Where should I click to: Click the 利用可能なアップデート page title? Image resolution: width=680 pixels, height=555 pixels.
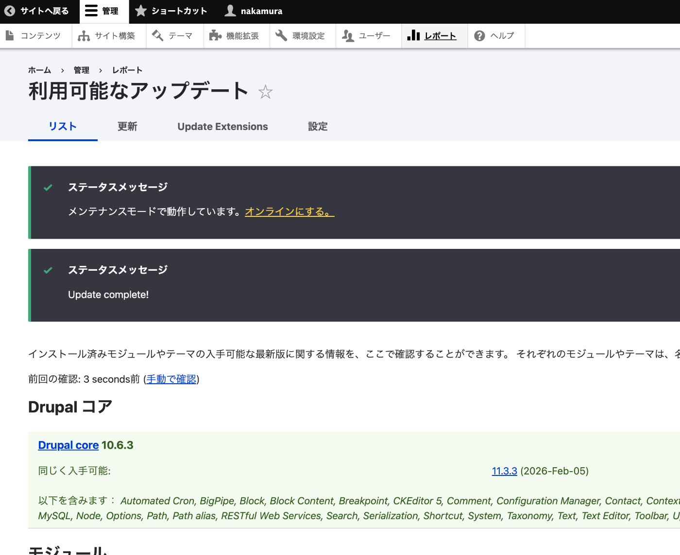pos(138,91)
